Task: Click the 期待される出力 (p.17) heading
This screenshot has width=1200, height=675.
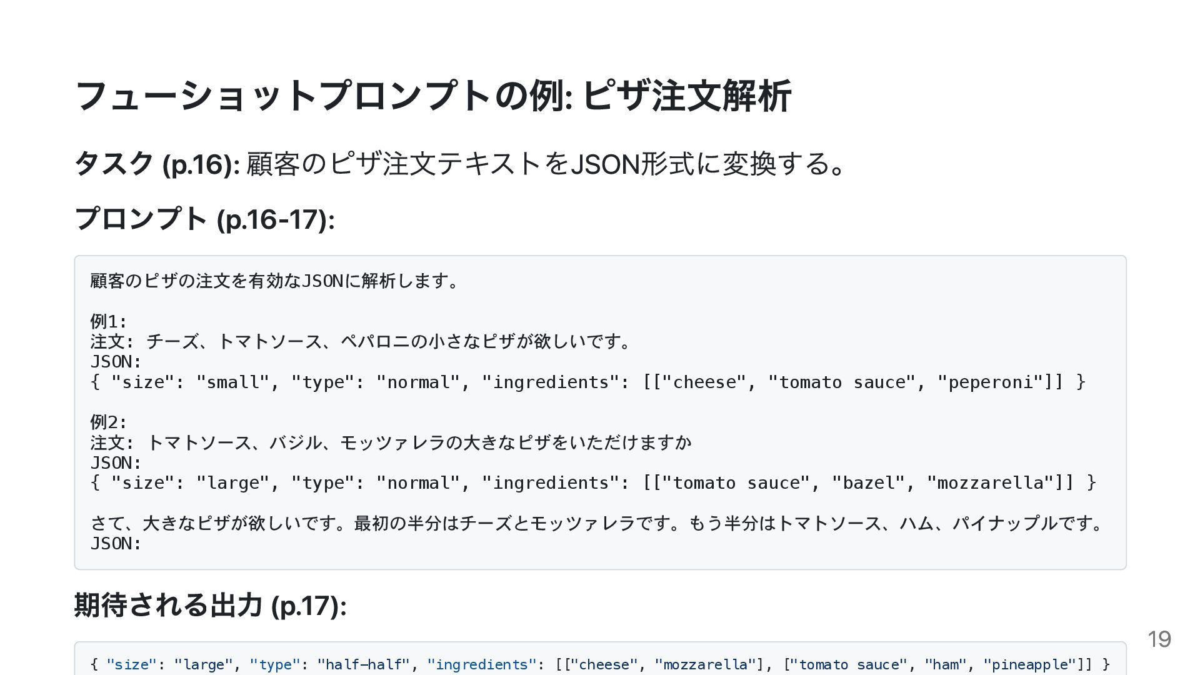Action: coord(210,605)
